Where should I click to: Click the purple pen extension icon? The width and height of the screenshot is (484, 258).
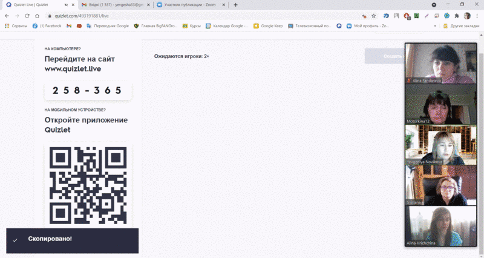point(427,16)
